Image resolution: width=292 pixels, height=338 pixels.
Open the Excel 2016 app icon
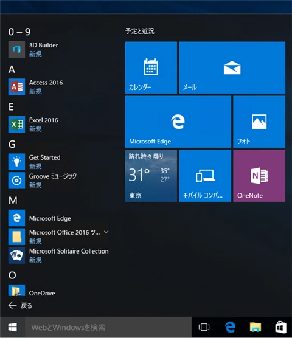coord(16,125)
